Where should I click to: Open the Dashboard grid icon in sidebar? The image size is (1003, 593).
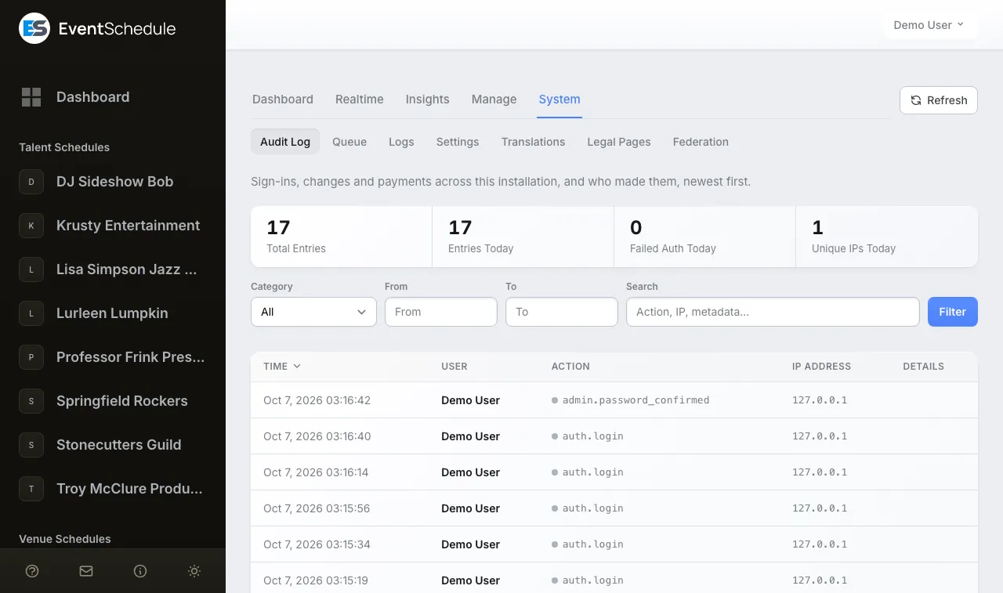point(31,97)
